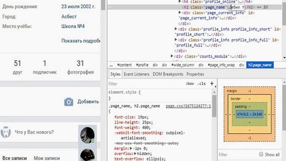Image resolution: width=286 pixels, height=161 pixels.
Task: Click the Styles Filter input field
Action: pos(146,84)
